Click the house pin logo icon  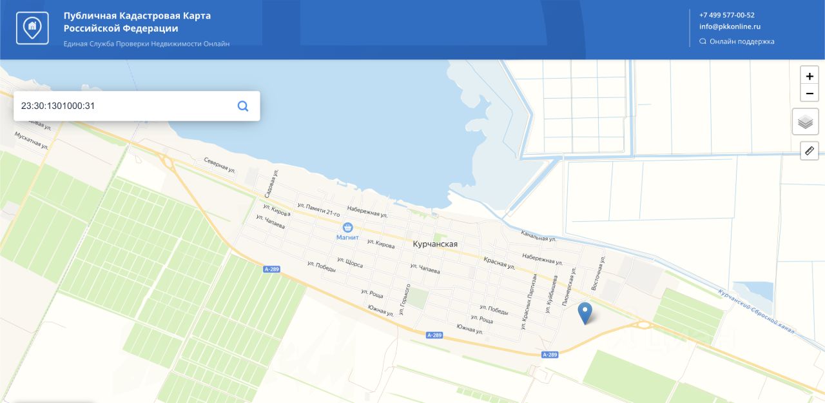click(32, 28)
